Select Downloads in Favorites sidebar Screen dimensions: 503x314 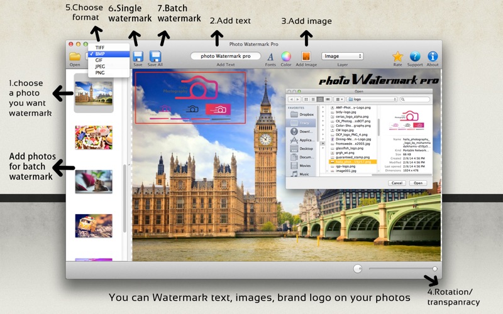[302, 131]
